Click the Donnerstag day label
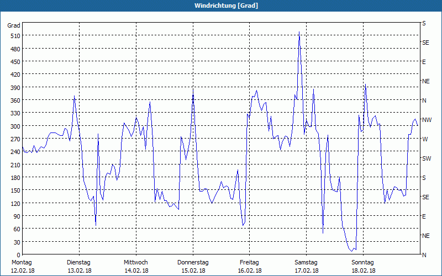This screenshot has height=276, width=442. pyautogui.click(x=193, y=263)
